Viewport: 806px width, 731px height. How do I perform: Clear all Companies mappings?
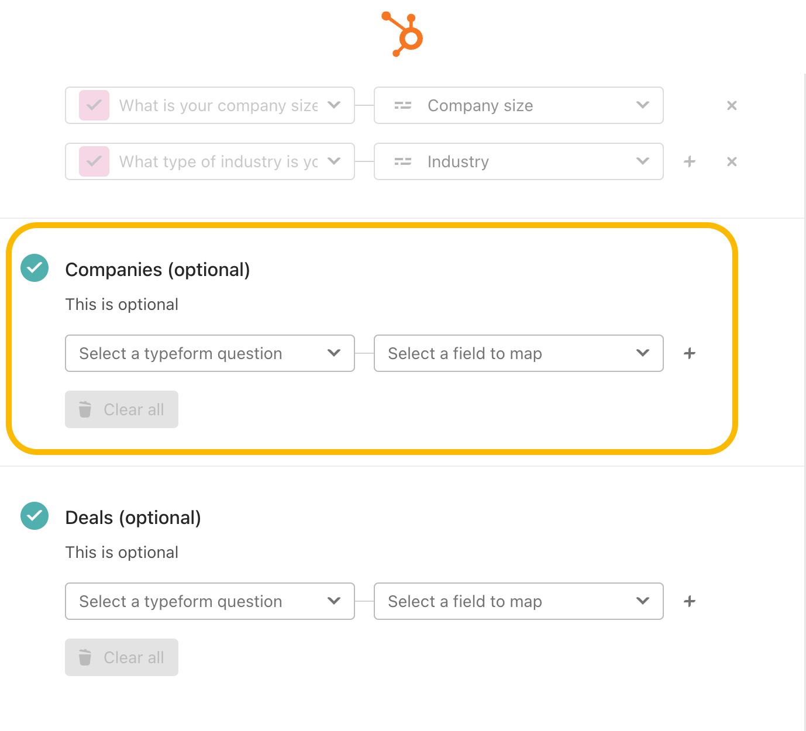click(122, 409)
